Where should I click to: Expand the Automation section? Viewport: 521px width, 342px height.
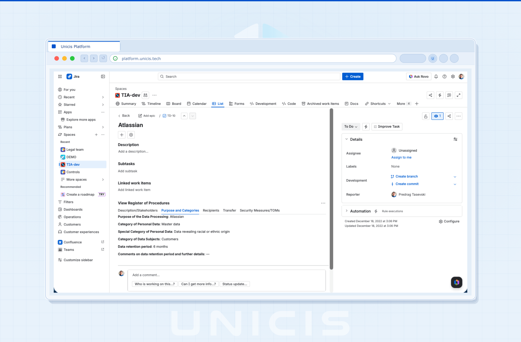coord(346,211)
